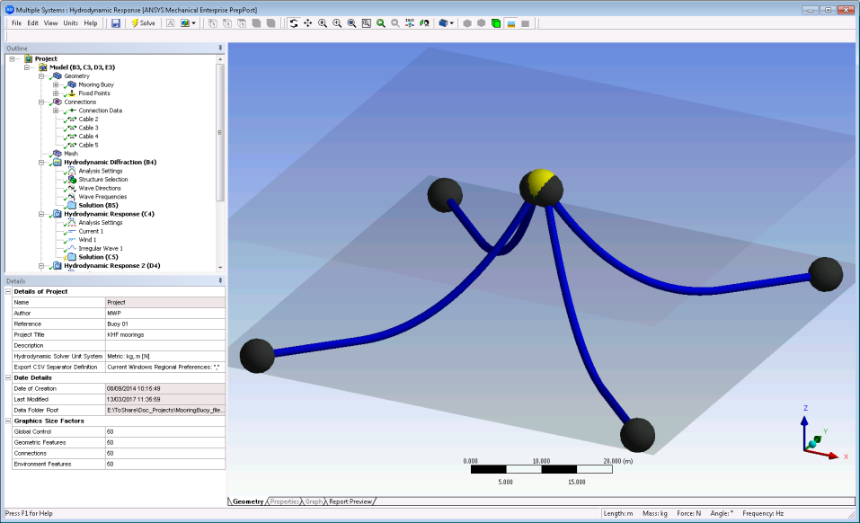The height and width of the screenshot is (523, 860).
Task: Open the viewing direction cube dropdown
Action: [452, 24]
